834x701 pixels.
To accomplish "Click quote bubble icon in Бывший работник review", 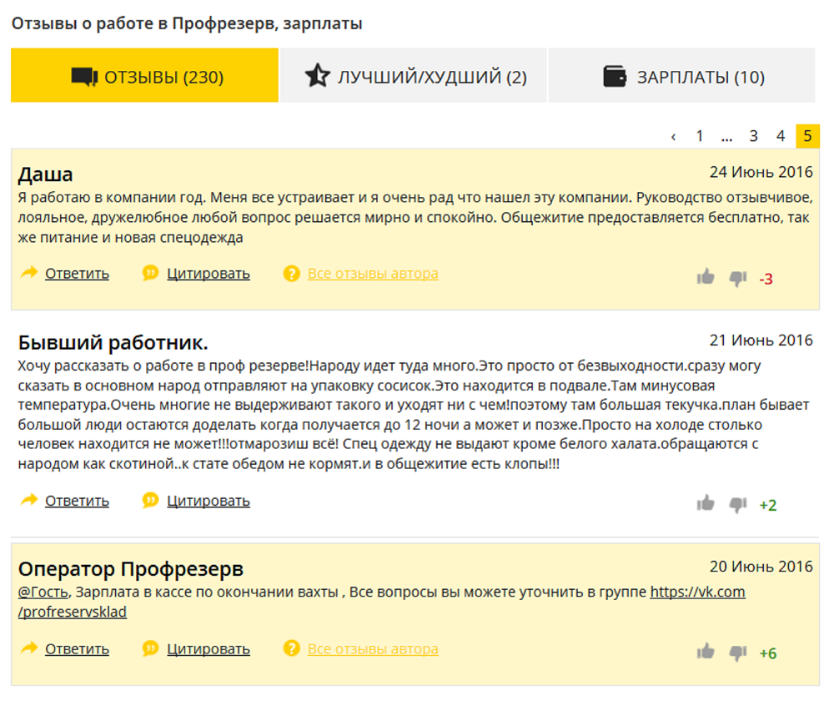I will click(150, 501).
